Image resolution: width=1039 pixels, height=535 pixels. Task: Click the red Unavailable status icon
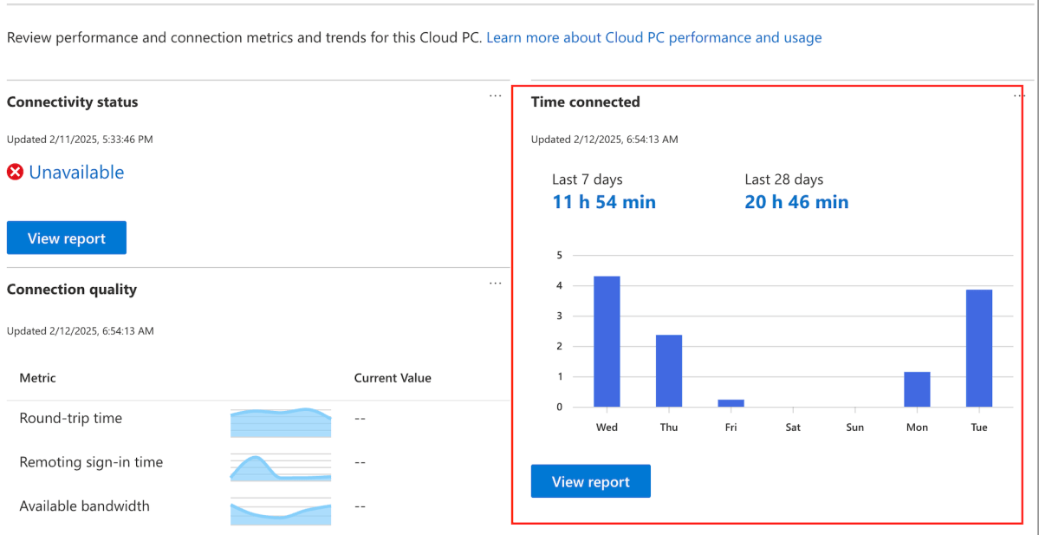click(14, 172)
